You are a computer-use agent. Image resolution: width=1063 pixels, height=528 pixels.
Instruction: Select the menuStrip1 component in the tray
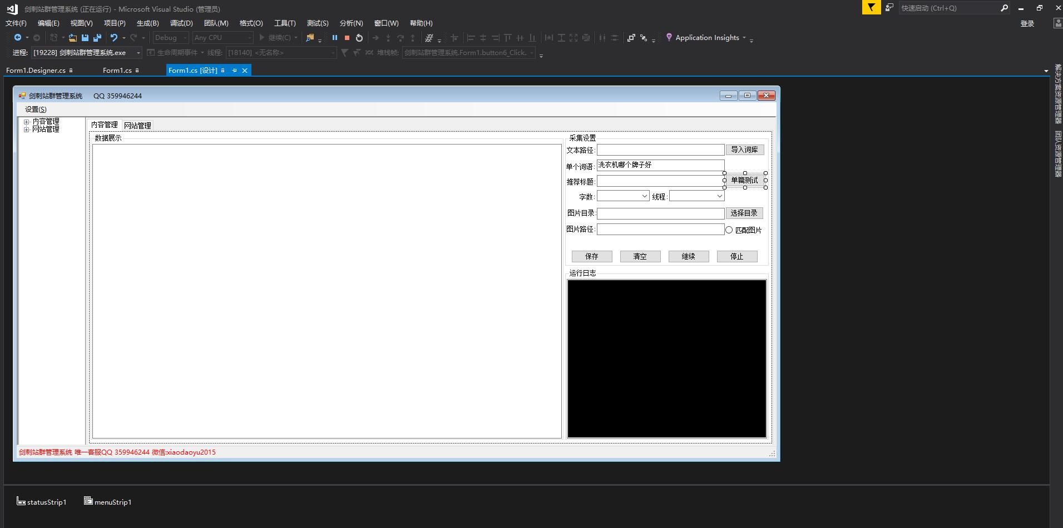click(x=108, y=502)
